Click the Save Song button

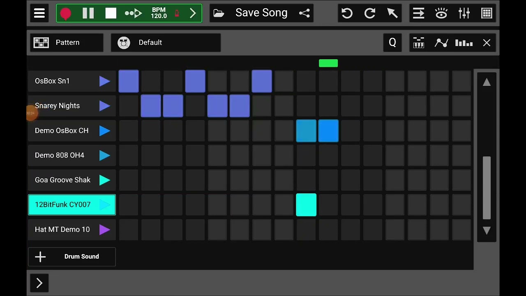(x=261, y=13)
